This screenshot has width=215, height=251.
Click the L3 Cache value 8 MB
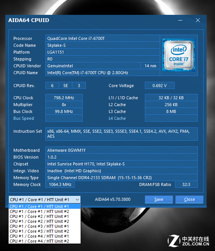[171, 111]
